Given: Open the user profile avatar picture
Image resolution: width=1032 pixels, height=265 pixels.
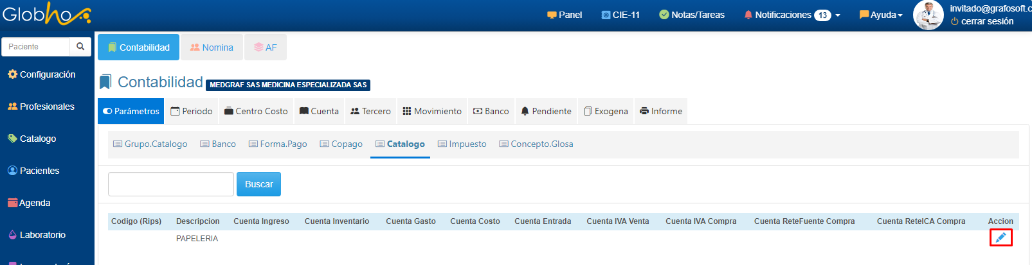Looking at the screenshot, I should tap(928, 15).
